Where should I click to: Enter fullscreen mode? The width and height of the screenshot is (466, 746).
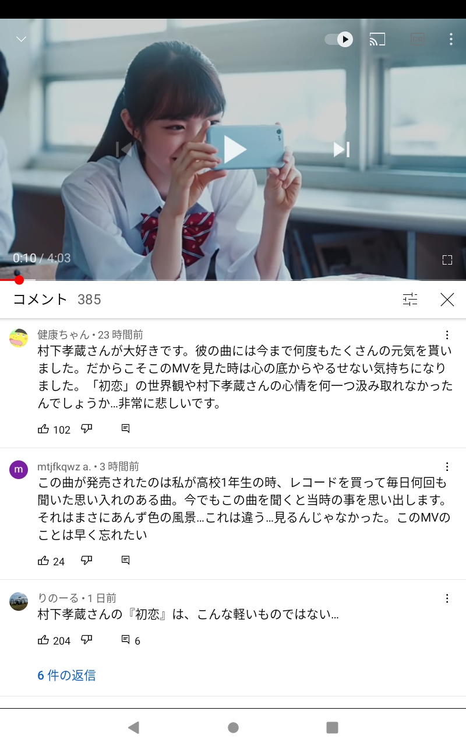(447, 260)
